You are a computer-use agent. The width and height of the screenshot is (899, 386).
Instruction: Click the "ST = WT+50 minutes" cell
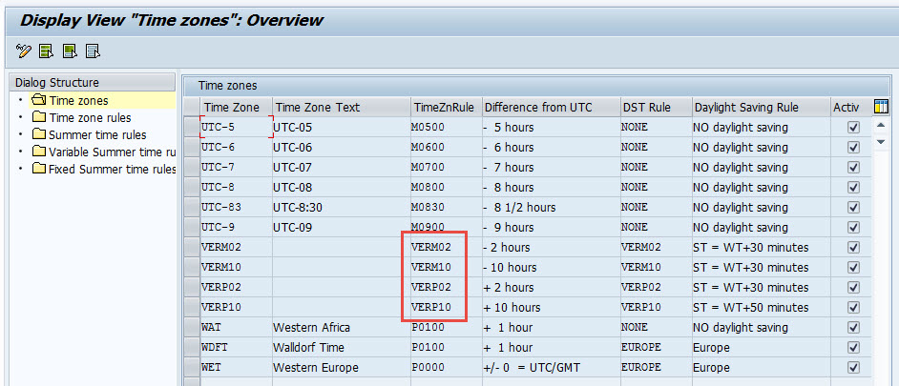coord(761,308)
